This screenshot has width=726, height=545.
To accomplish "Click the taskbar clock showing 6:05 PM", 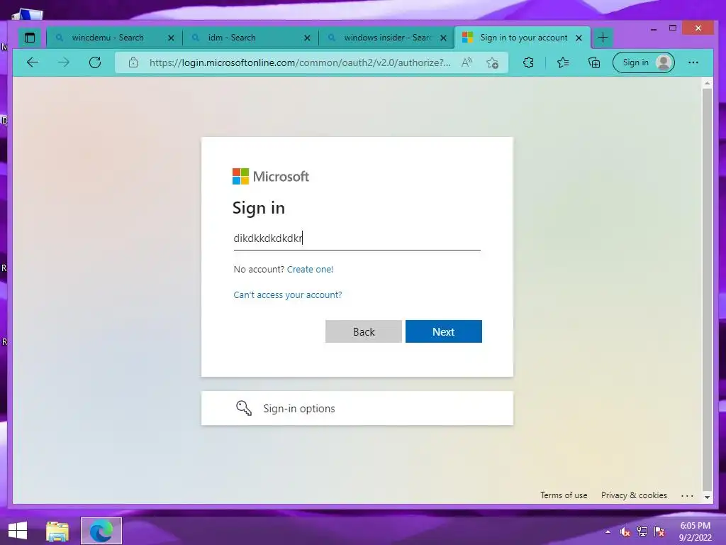I will click(695, 532).
